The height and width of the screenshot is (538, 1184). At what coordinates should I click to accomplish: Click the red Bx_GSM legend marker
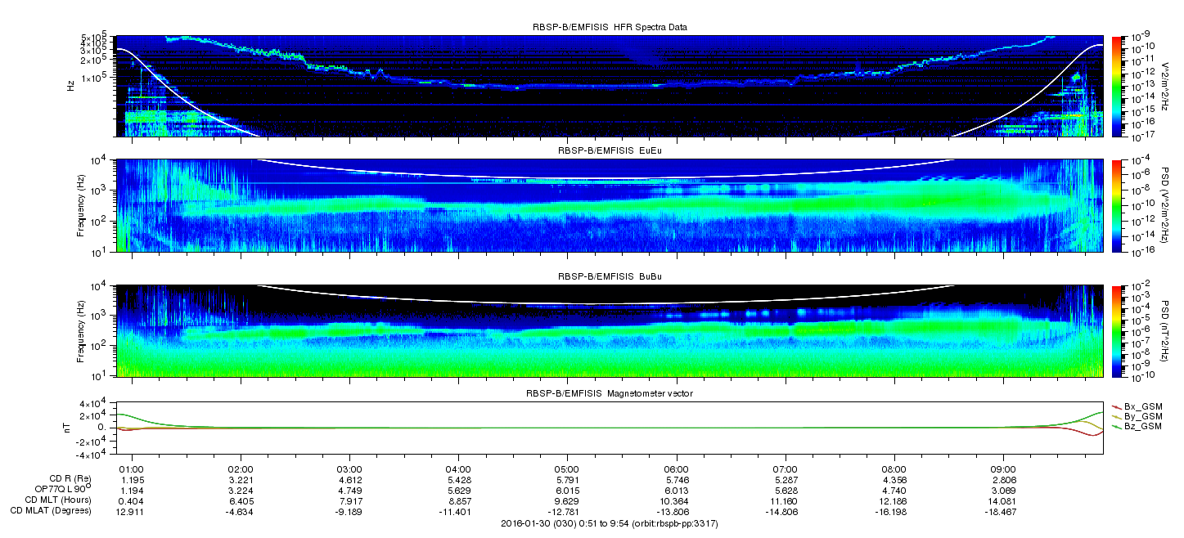(1116, 406)
